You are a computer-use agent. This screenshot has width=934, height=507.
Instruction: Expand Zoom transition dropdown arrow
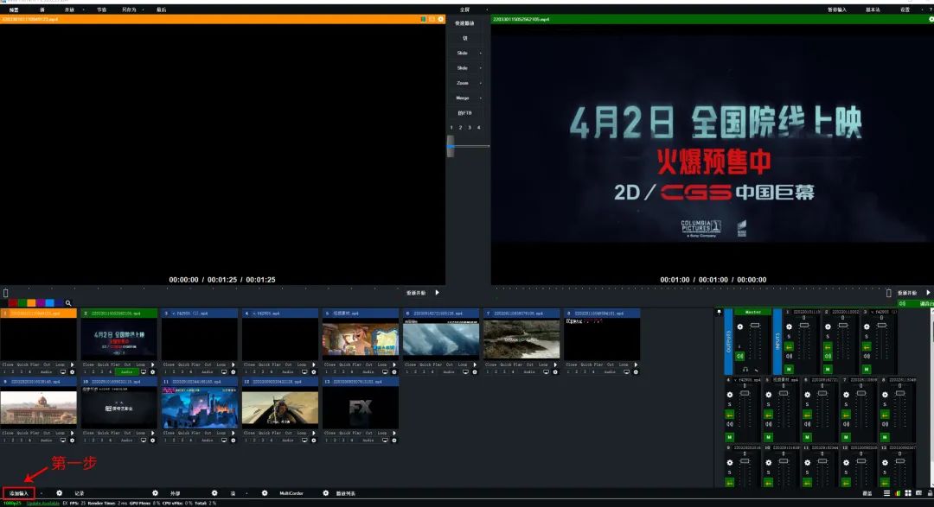tap(481, 83)
